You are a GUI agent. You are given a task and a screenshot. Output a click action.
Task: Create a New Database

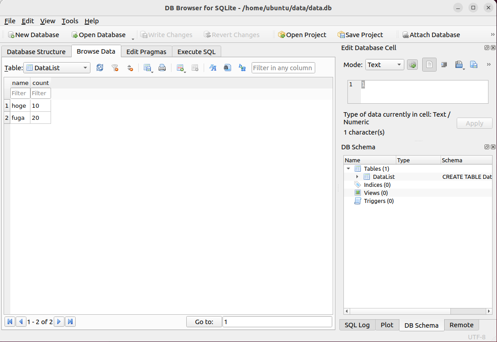[34, 34]
